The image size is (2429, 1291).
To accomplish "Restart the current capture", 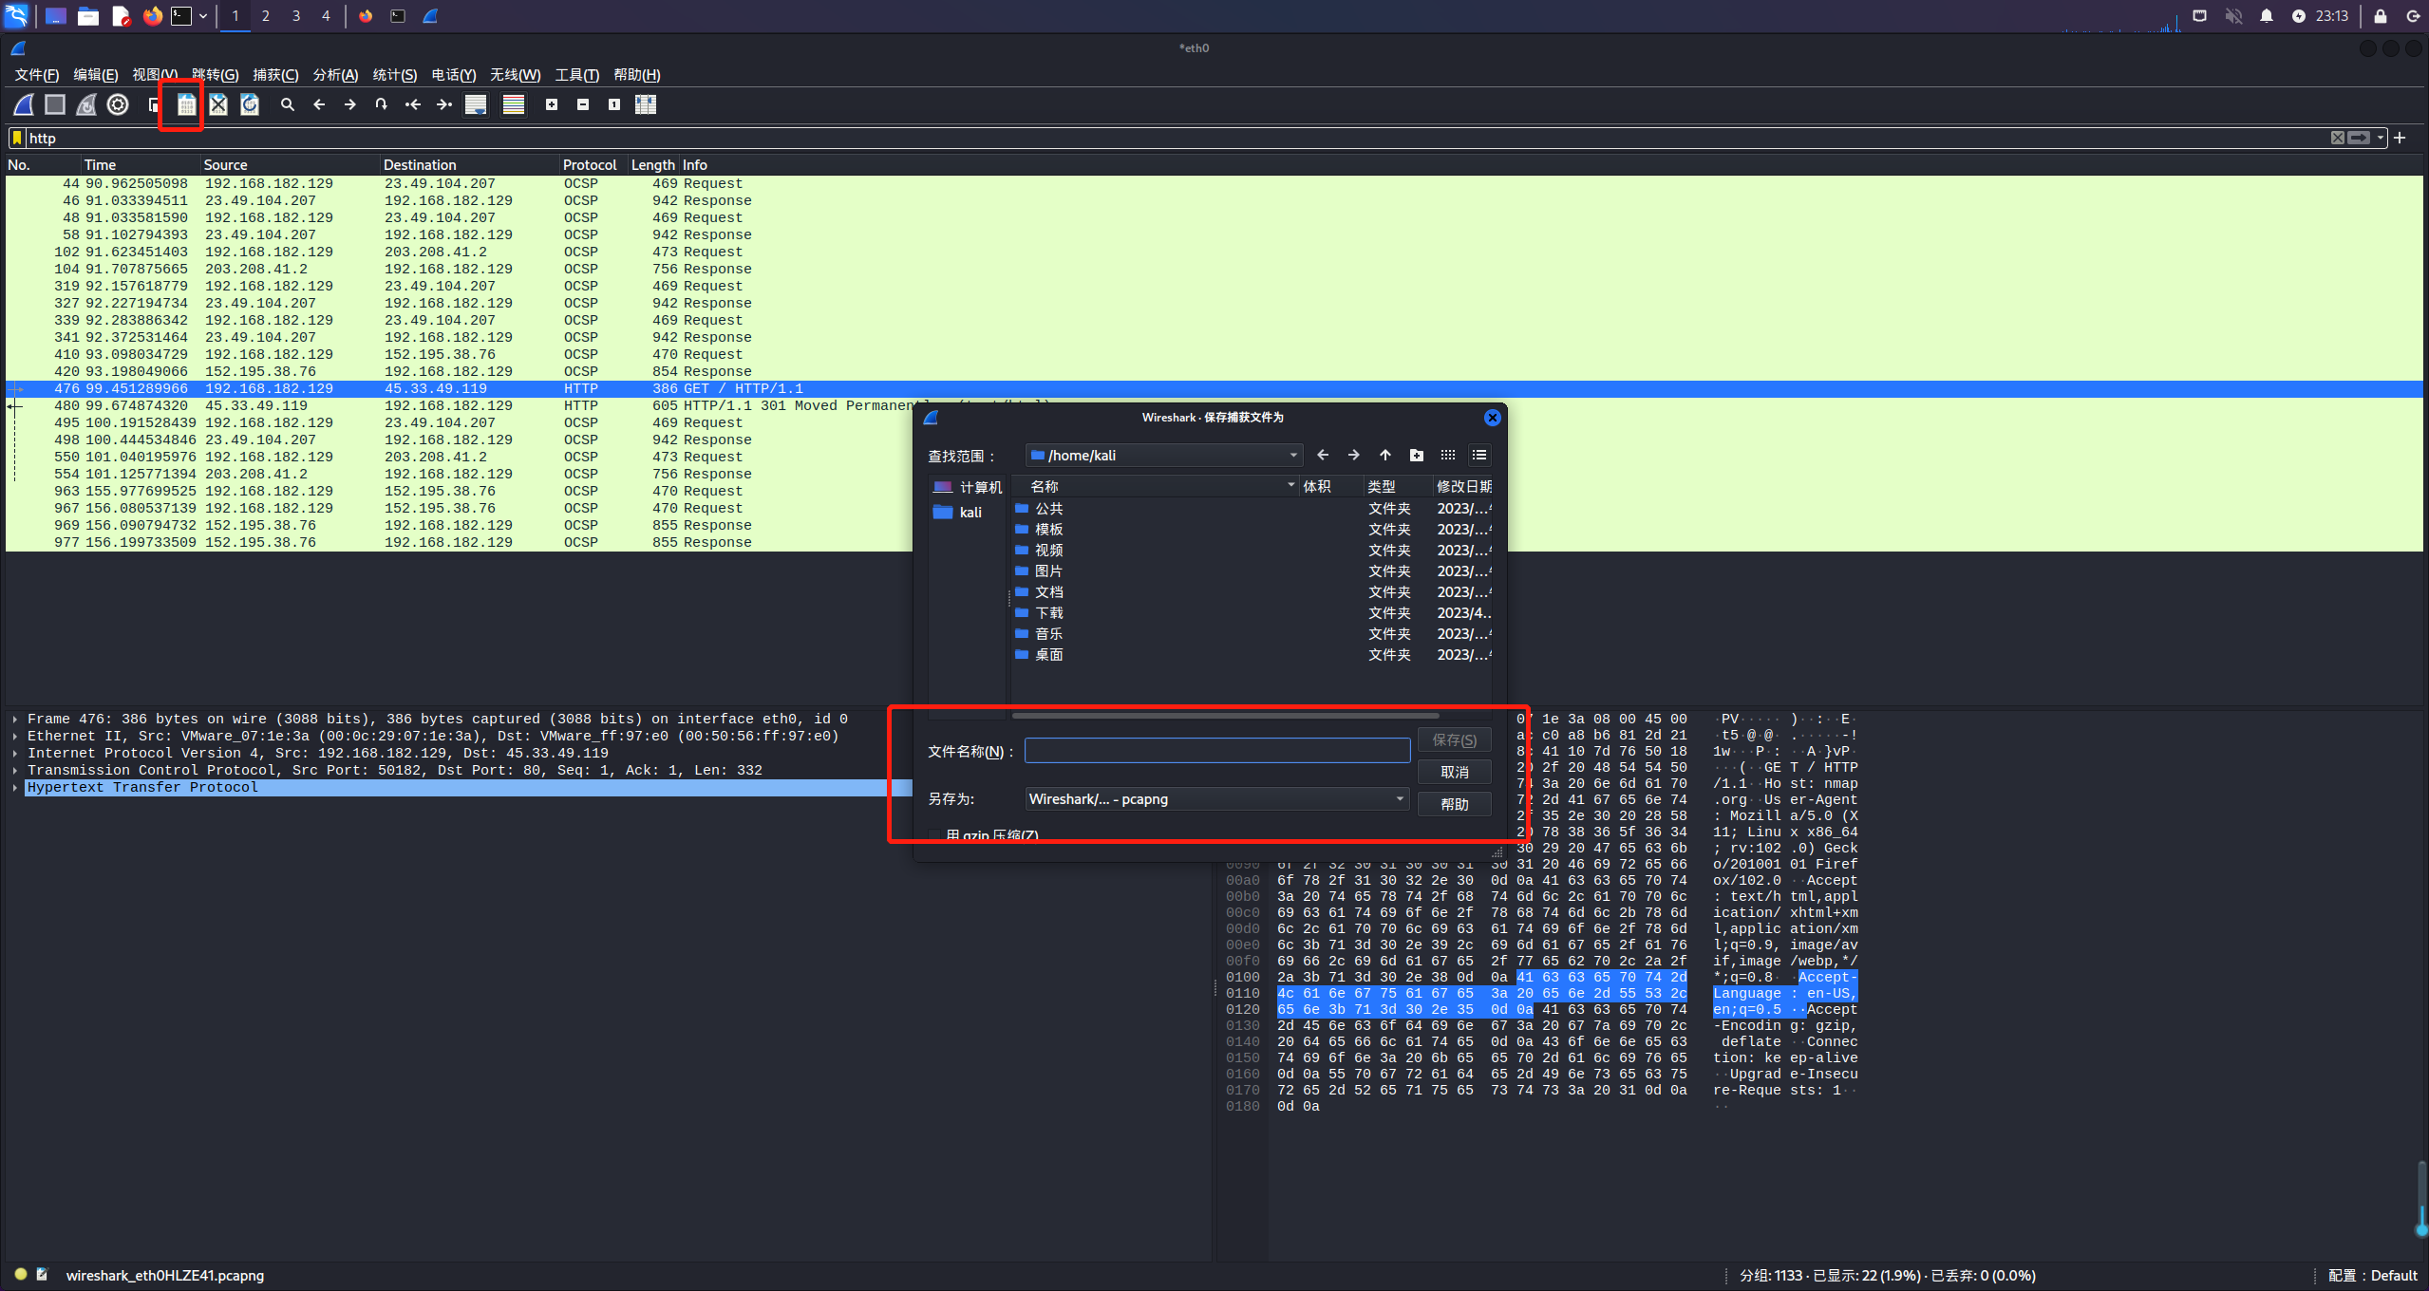I will pyautogui.click(x=86, y=104).
